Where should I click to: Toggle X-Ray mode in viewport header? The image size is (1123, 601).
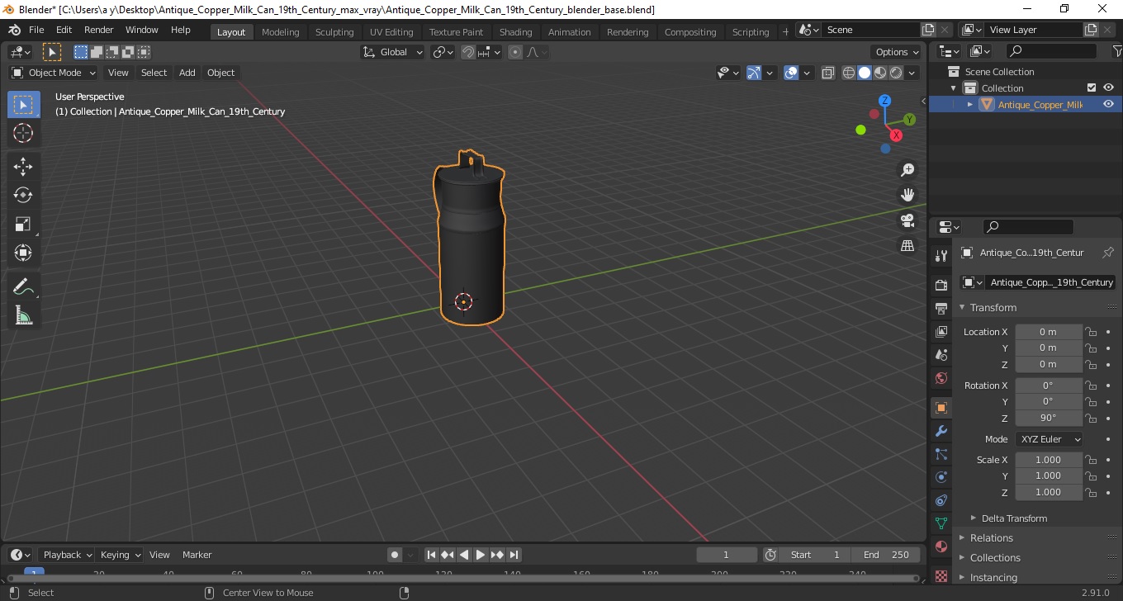[828, 73]
